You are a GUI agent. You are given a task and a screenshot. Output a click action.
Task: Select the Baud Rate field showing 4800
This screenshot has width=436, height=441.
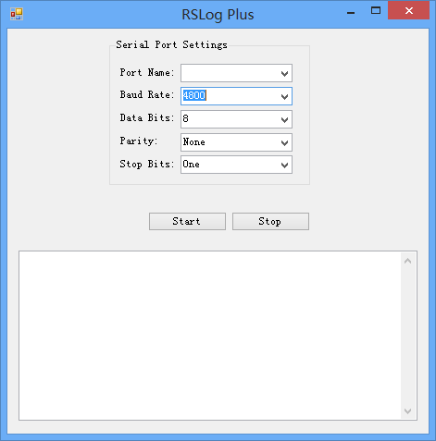pyautogui.click(x=230, y=96)
